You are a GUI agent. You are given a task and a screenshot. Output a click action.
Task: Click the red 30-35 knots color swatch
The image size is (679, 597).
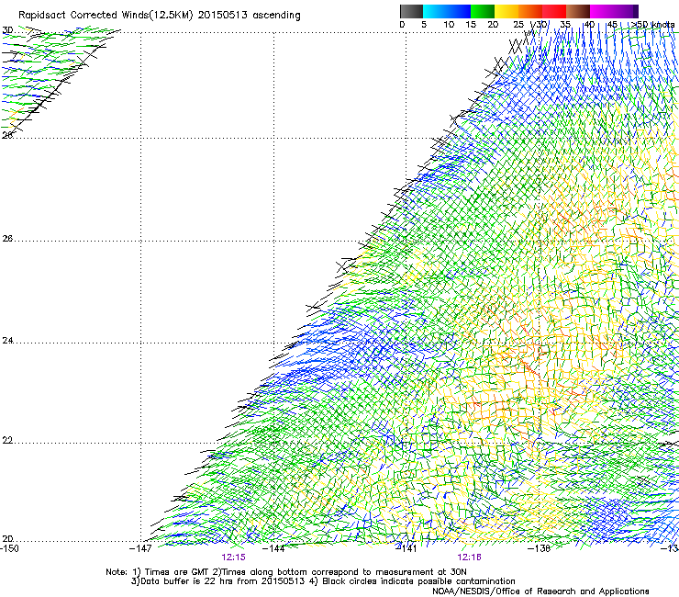[554, 11]
